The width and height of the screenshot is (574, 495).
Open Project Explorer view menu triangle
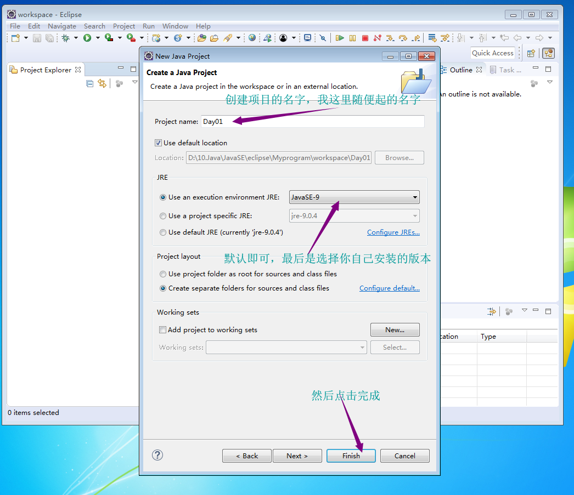point(134,82)
